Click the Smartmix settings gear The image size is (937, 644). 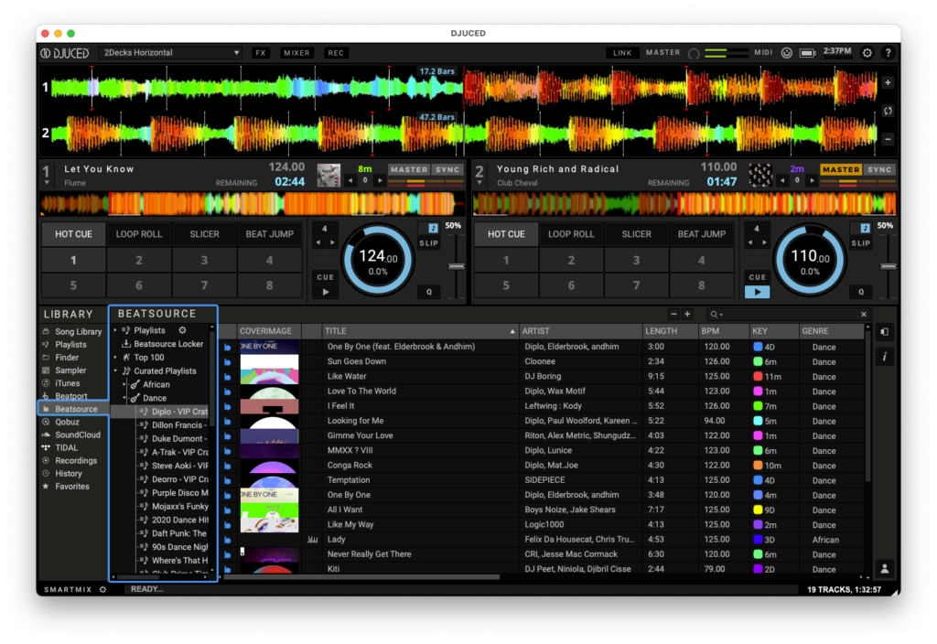(102, 589)
